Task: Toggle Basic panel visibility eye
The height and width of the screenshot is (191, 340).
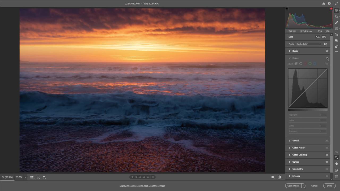Action: pos(327,51)
